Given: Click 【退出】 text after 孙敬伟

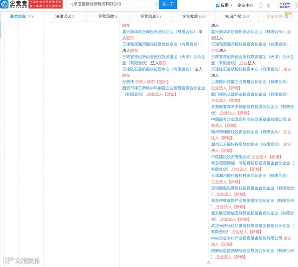Looking at the screenshot, I should coord(163,82).
